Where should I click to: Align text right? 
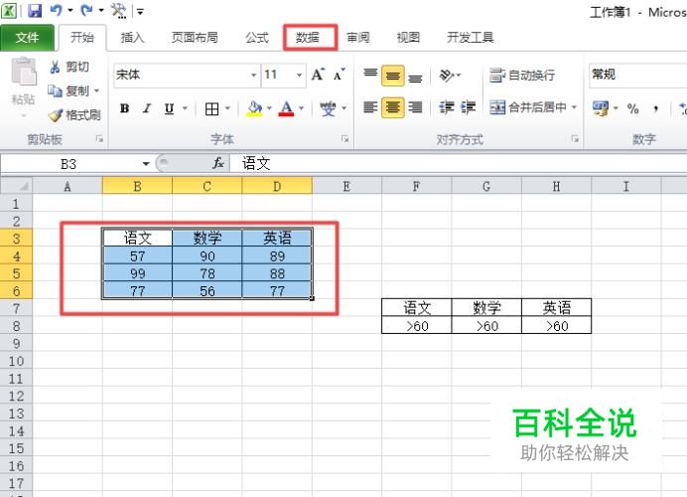[x=415, y=107]
